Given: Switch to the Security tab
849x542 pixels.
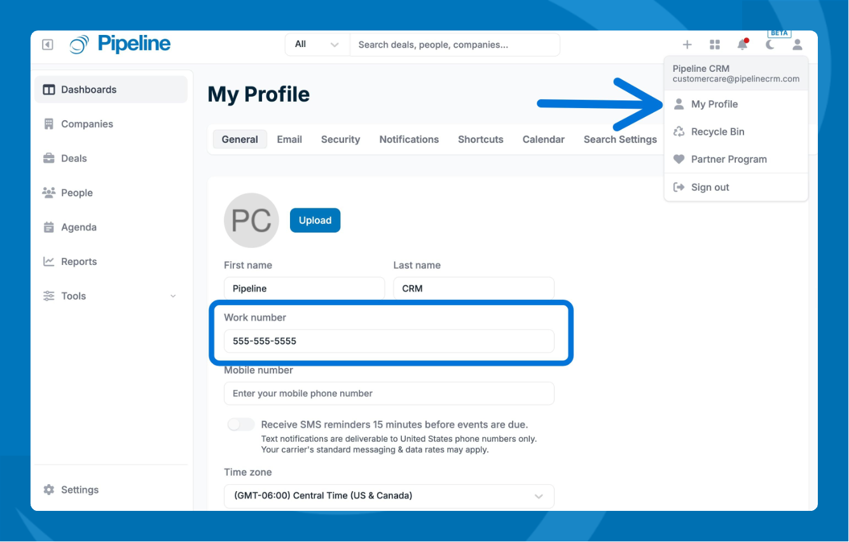Looking at the screenshot, I should tap(340, 139).
